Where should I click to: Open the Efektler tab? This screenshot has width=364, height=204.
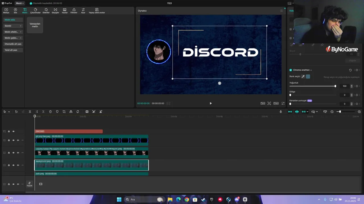(46, 11)
